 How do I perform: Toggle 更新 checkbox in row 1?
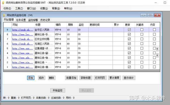pyautogui.click(x=129, y=67)
